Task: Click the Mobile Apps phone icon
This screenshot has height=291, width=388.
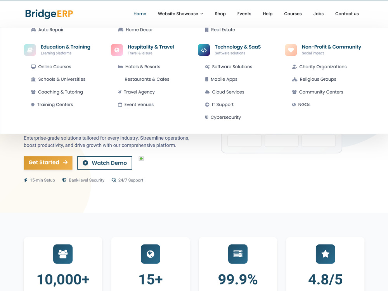Action: (207, 80)
